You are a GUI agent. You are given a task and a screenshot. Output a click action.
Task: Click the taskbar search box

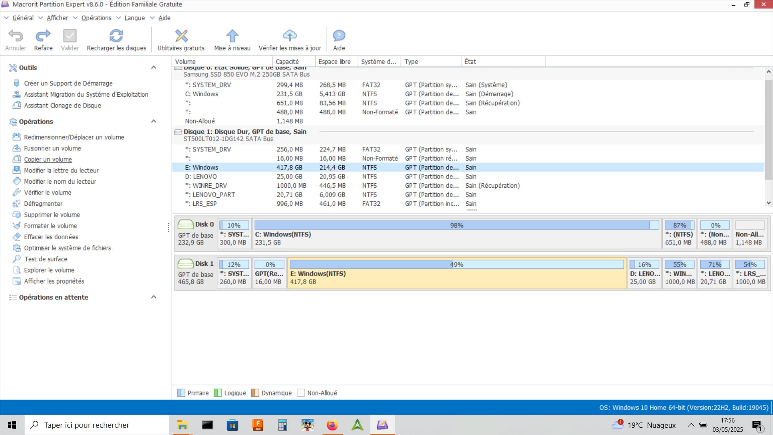97,425
